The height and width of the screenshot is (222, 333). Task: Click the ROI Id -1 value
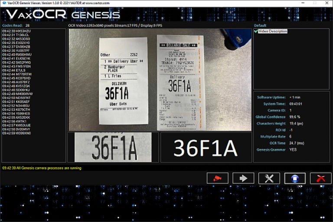[291, 130]
